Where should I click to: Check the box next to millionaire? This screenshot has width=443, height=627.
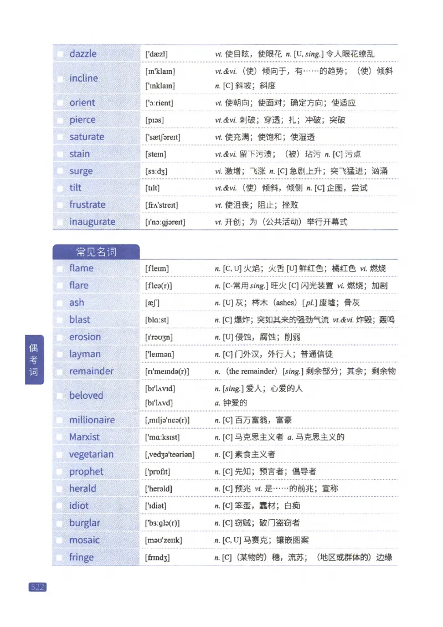coord(60,420)
